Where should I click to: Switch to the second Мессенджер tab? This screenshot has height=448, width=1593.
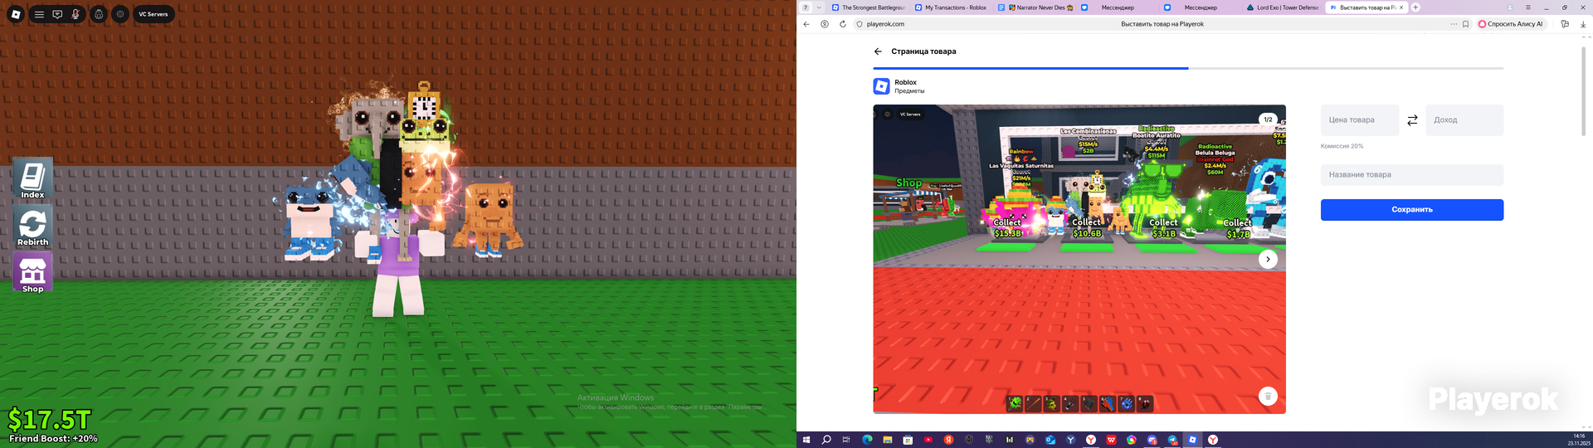[x=1201, y=7]
